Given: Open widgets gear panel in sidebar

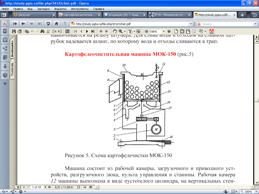Looking at the screenshot, I should coord(5,40).
